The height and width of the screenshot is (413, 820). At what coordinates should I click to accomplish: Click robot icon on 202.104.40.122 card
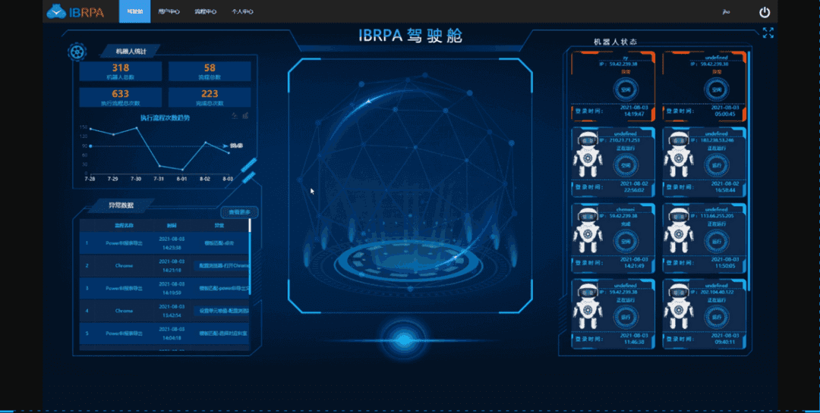[x=678, y=306]
